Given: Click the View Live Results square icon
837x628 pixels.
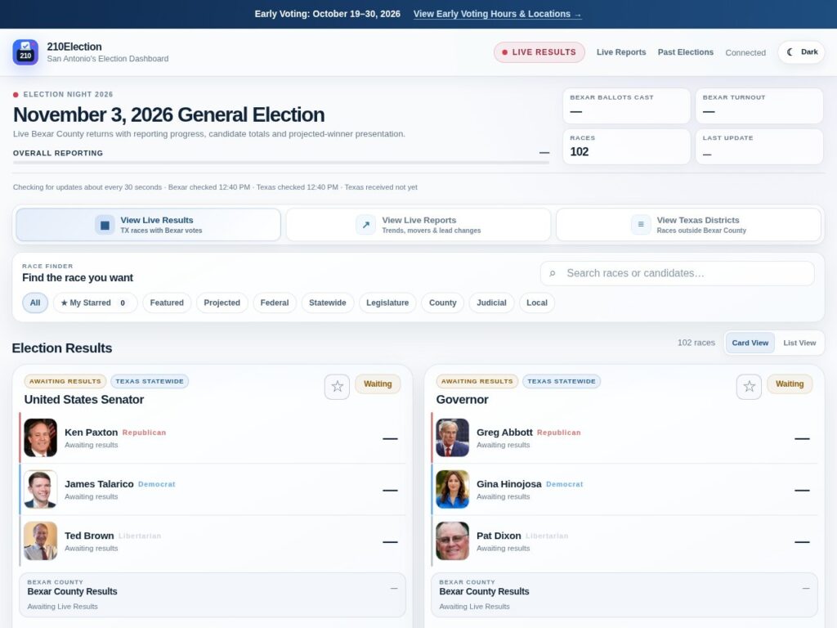Looking at the screenshot, I should (105, 225).
